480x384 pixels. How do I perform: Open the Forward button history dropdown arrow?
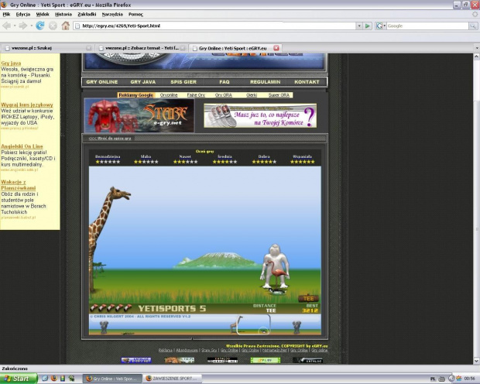point(31,26)
